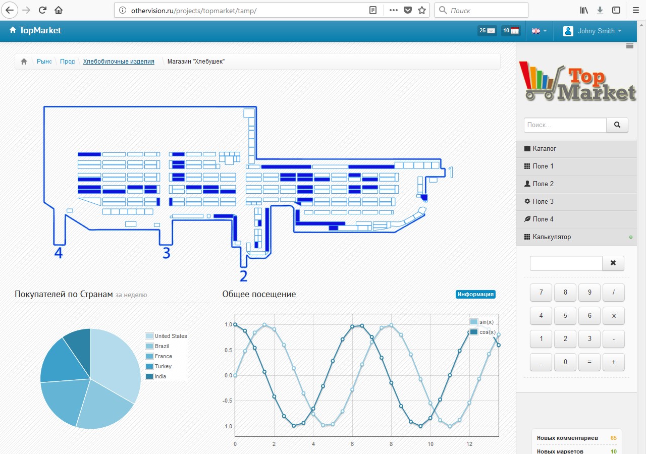The height and width of the screenshot is (454, 646).
Task: Click the Информация button
Action: click(x=475, y=295)
